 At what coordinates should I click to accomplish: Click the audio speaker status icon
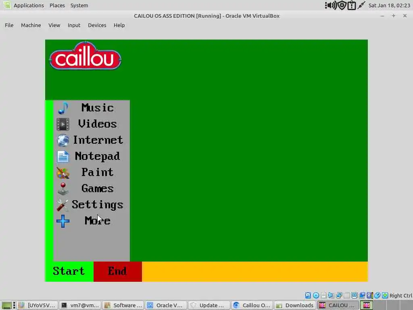click(331, 295)
